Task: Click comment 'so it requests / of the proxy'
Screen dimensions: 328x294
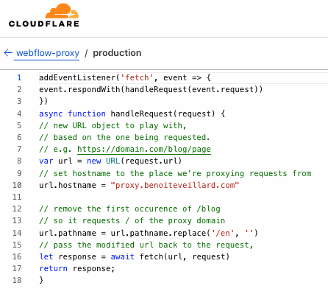Action: [132, 220]
